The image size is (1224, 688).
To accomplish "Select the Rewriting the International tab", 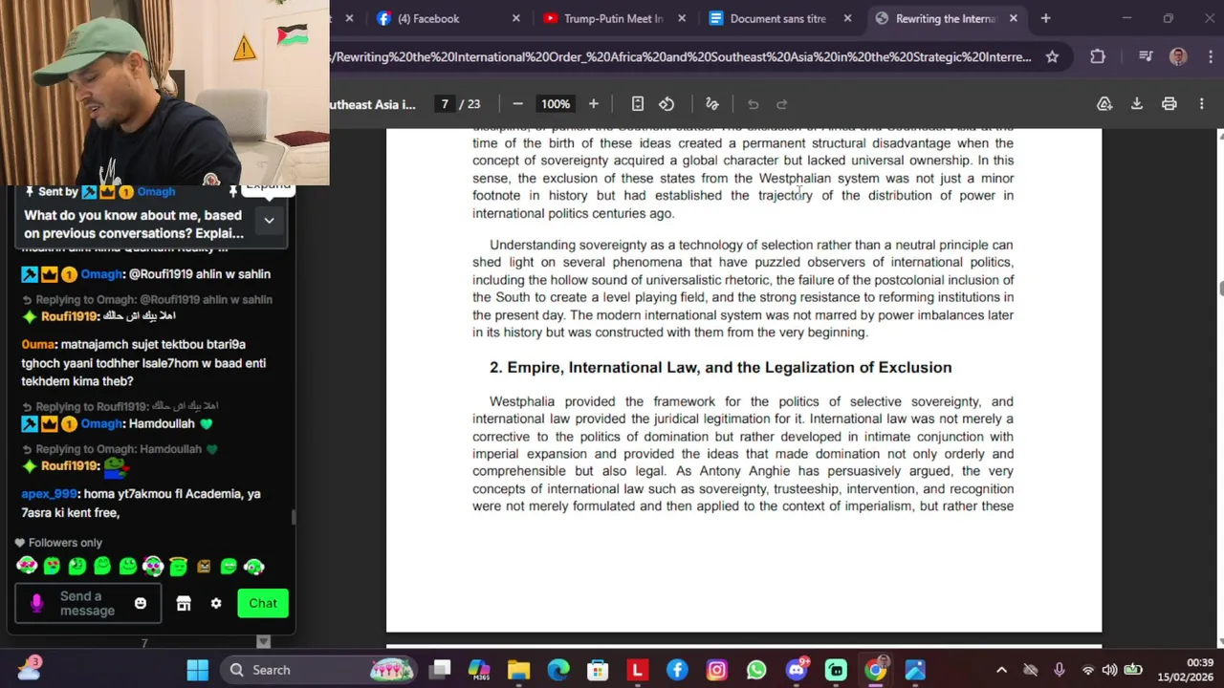I will tap(945, 18).
